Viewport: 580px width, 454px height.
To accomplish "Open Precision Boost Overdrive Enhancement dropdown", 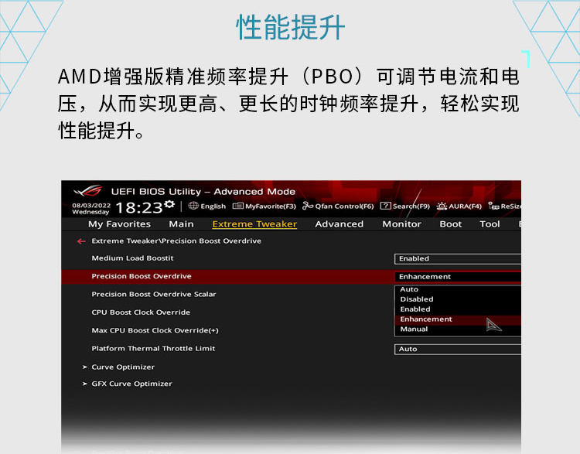I will click(458, 276).
